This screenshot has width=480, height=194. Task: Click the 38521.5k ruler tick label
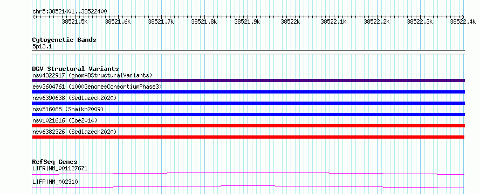click(x=74, y=21)
